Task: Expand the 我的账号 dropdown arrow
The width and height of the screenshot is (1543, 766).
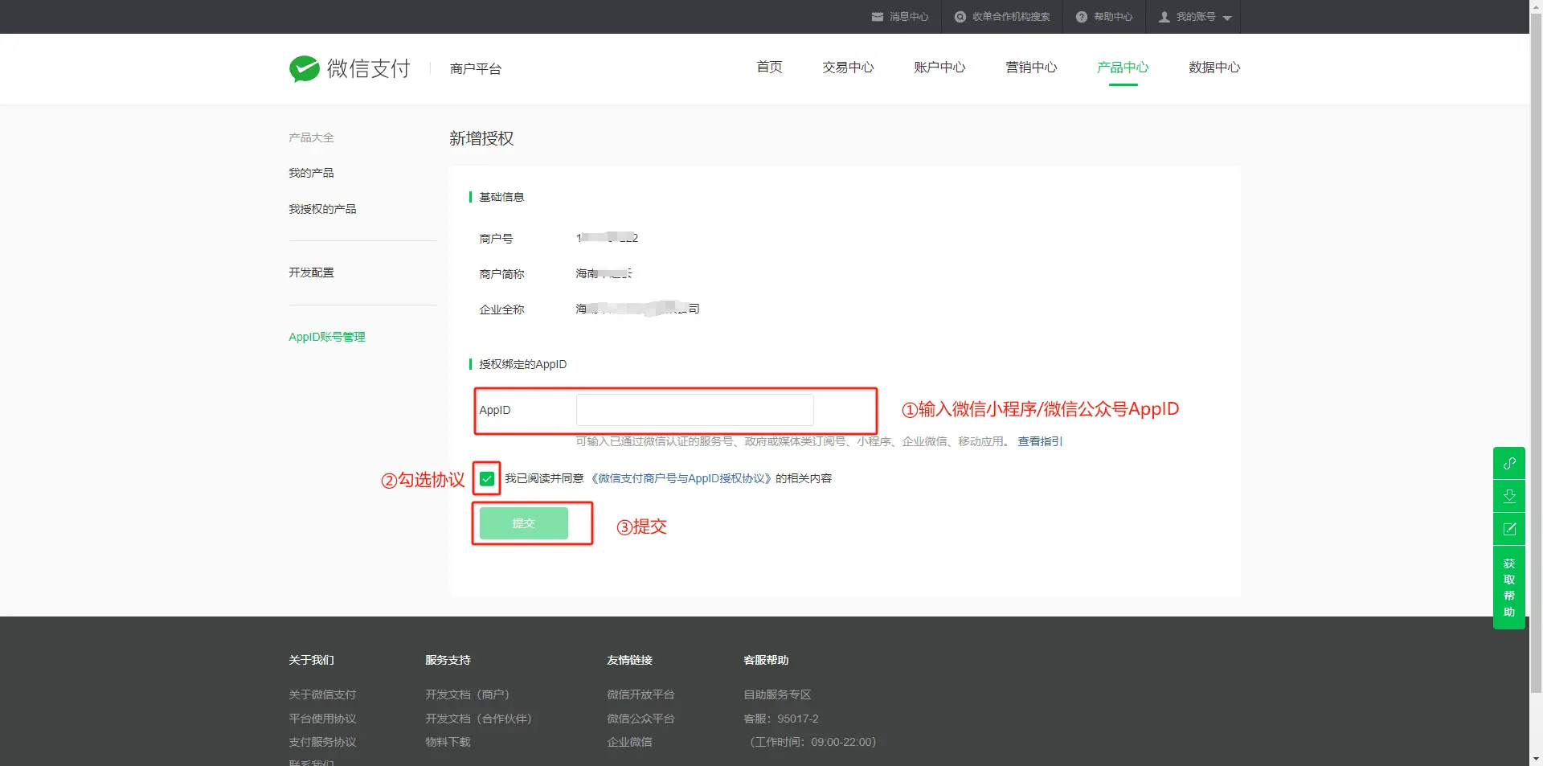Action: [x=1227, y=18]
